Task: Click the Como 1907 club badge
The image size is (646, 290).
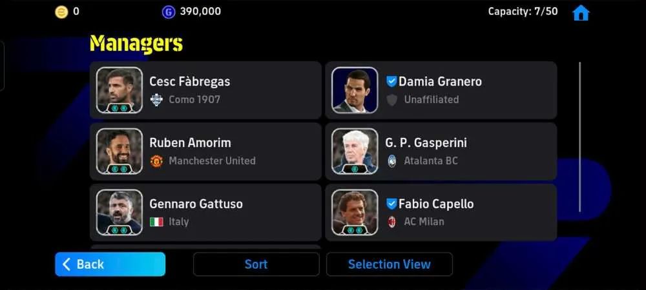Action: coord(156,99)
